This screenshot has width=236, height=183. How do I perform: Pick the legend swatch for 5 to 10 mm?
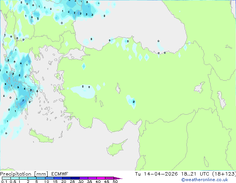point(41,178)
